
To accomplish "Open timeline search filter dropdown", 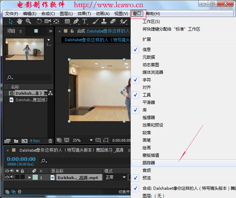I will (44, 161).
